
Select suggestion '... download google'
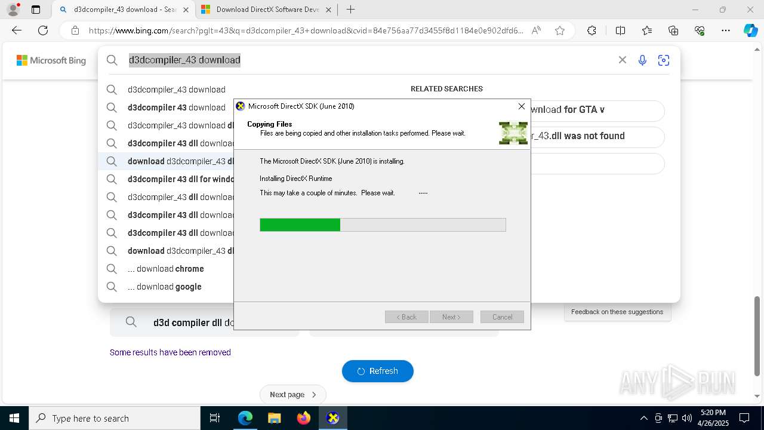pyautogui.click(x=165, y=287)
